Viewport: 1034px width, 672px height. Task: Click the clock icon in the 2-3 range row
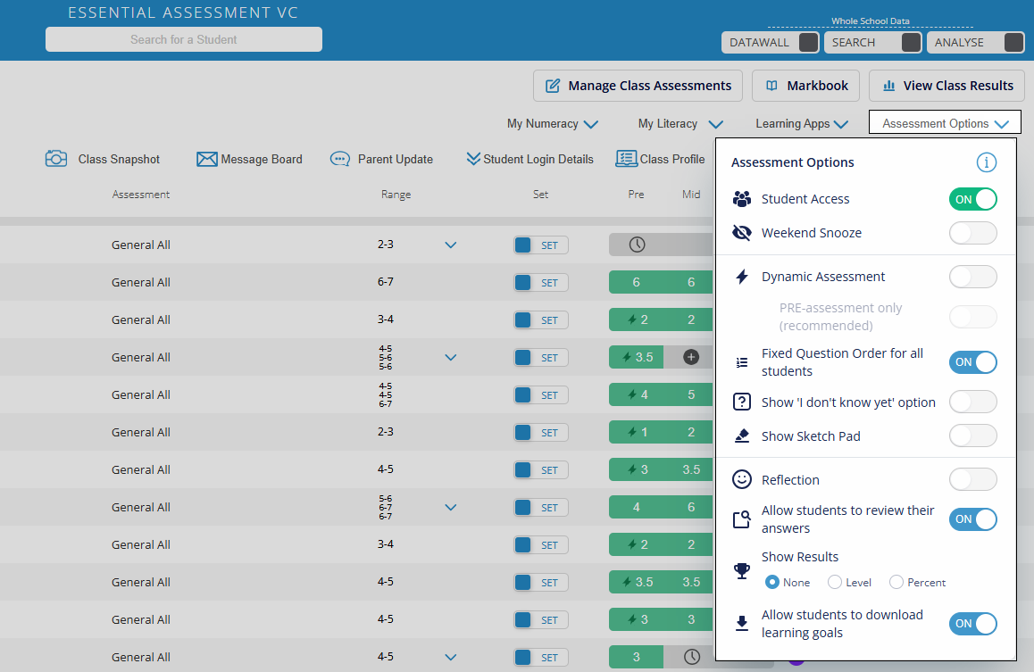click(x=637, y=245)
